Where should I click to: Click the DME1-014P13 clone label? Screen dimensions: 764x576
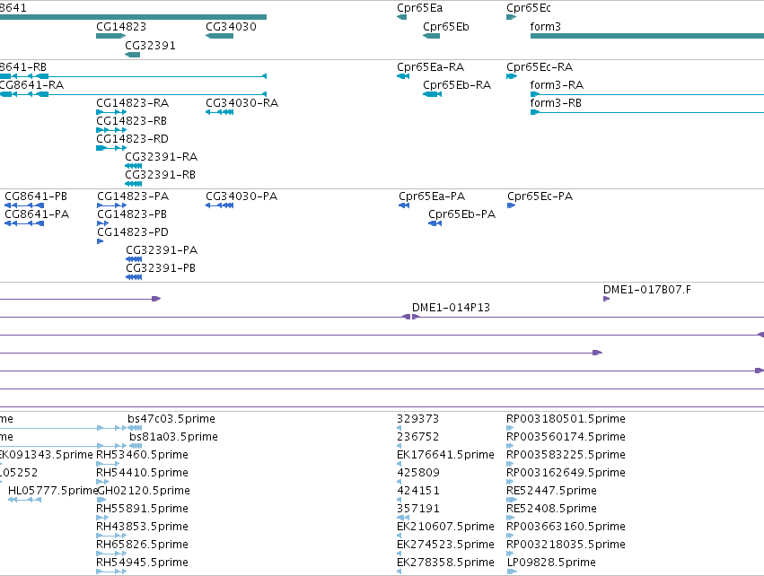click(x=451, y=308)
